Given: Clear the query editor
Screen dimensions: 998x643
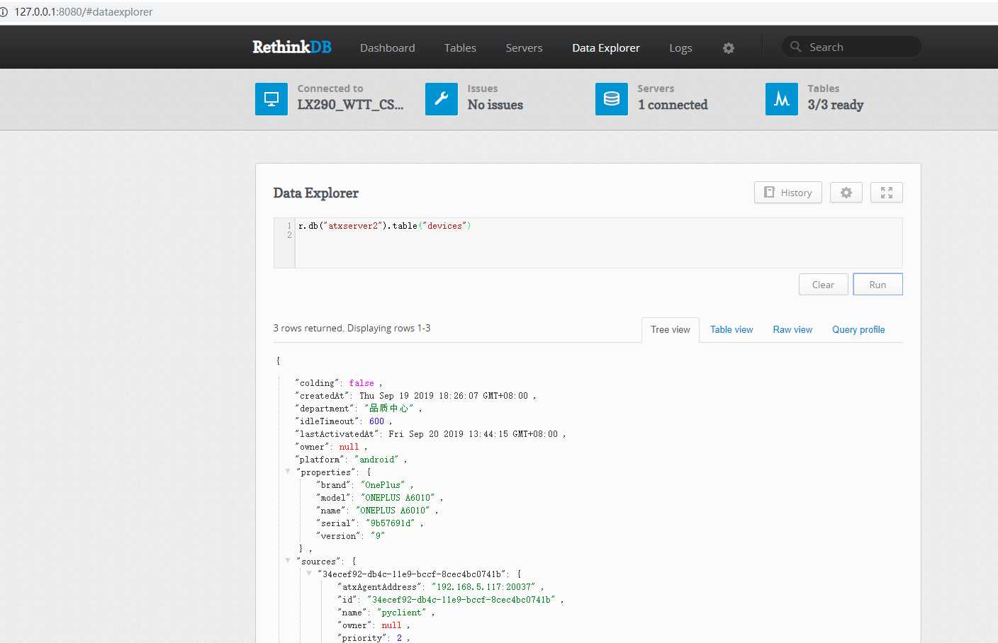Looking at the screenshot, I should (823, 285).
